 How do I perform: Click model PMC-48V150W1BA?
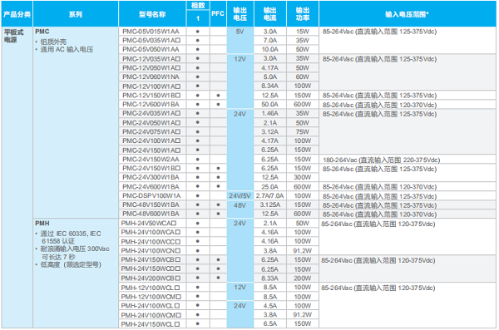click(151, 204)
